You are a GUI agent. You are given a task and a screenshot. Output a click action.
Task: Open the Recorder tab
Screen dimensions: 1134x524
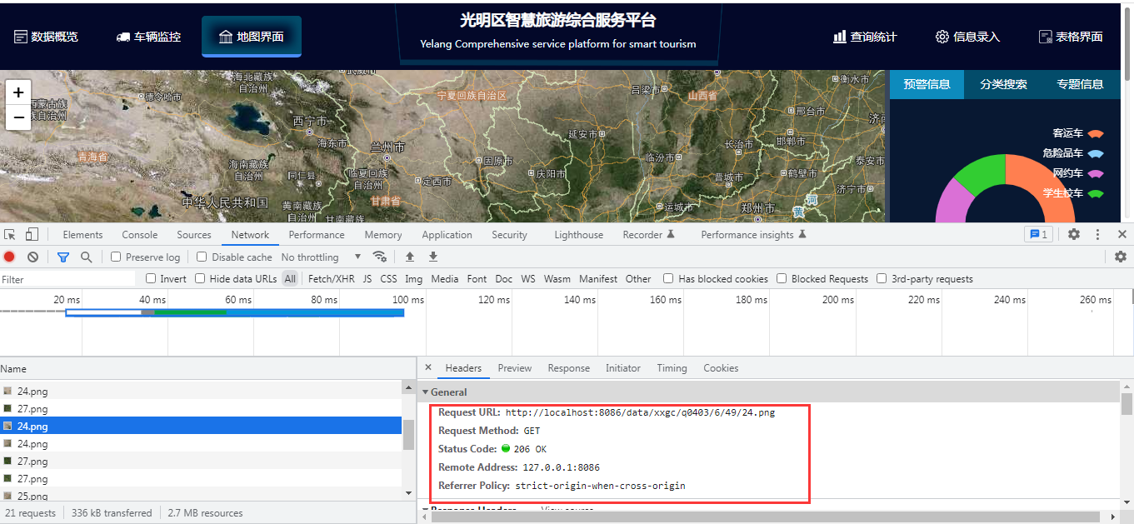click(649, 235)
